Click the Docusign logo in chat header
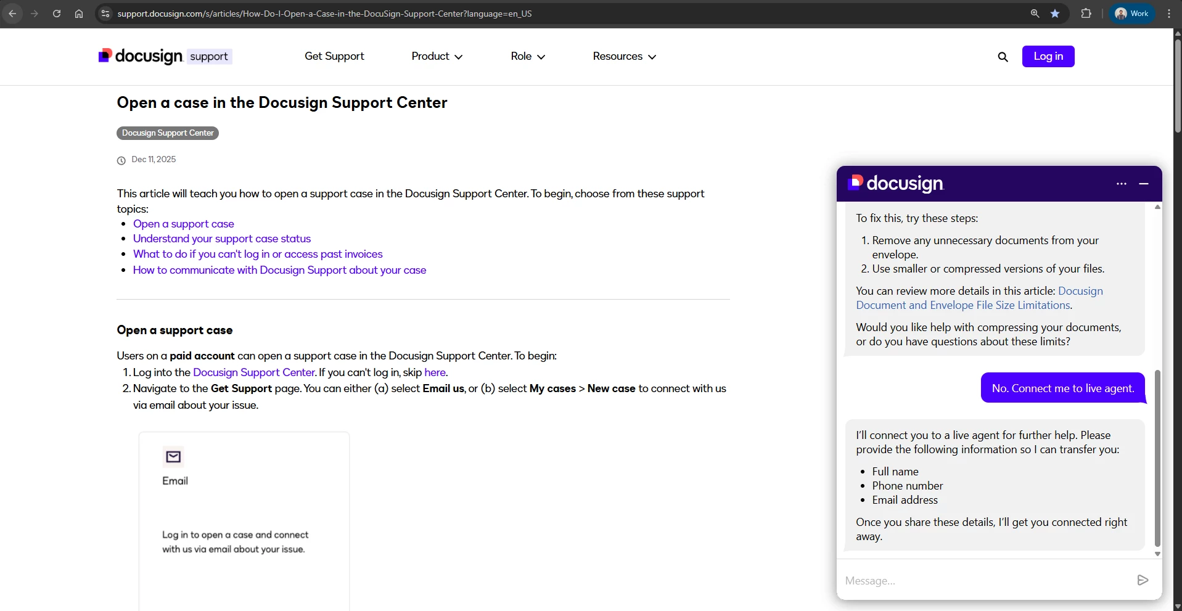The height and width of the screenshot is (611, 1182). tap(896, 183)
